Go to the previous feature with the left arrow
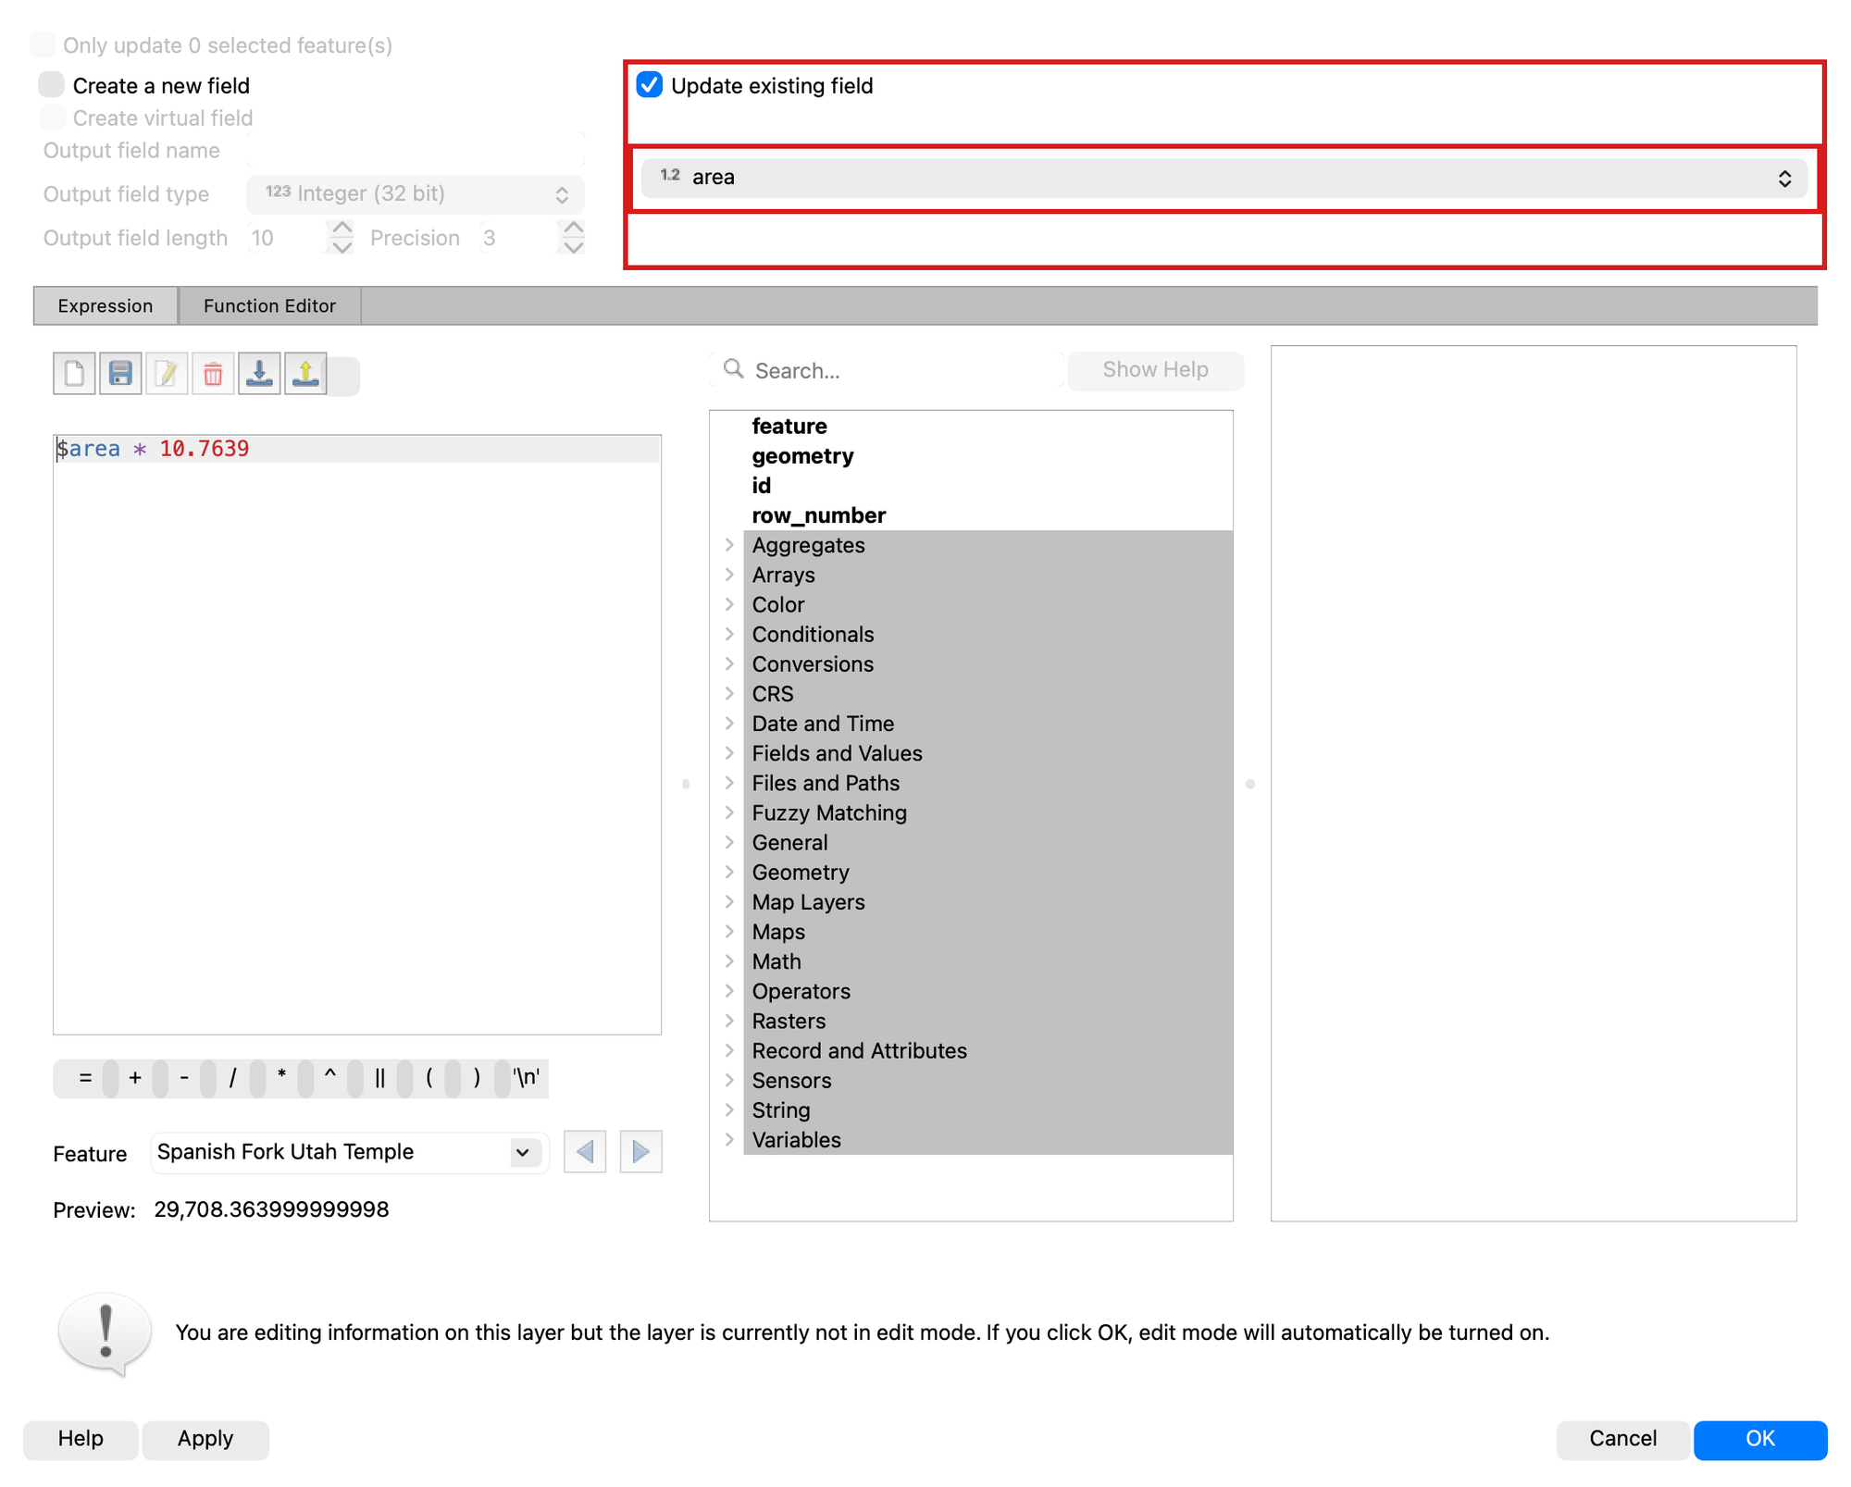Viewport: 1851px width, 1487px height. [585, 1151]
